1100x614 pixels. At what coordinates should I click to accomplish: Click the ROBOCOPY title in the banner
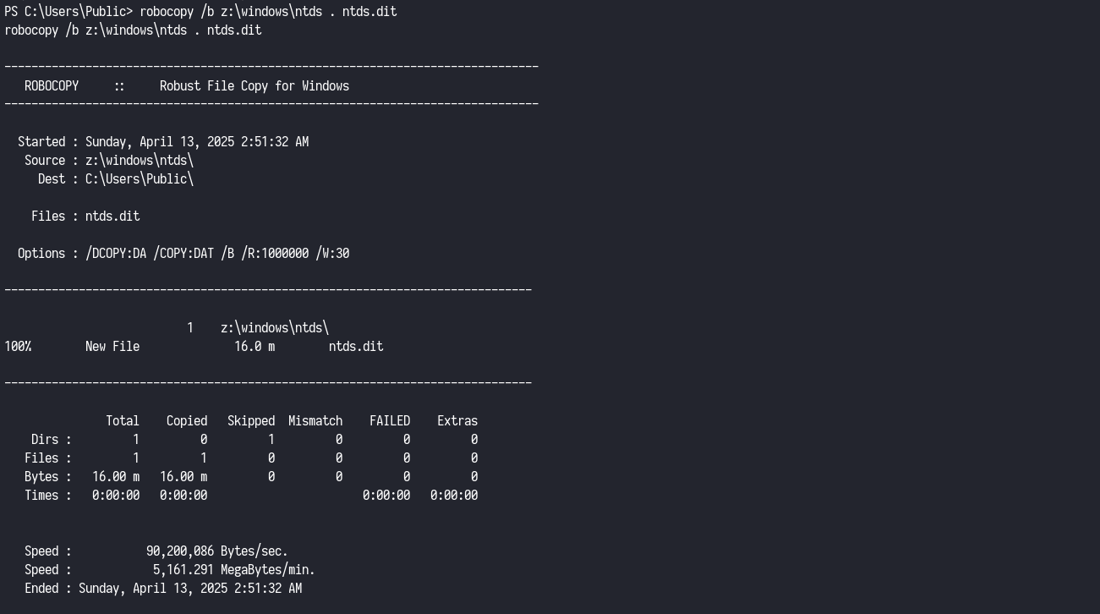pos(52,86)
